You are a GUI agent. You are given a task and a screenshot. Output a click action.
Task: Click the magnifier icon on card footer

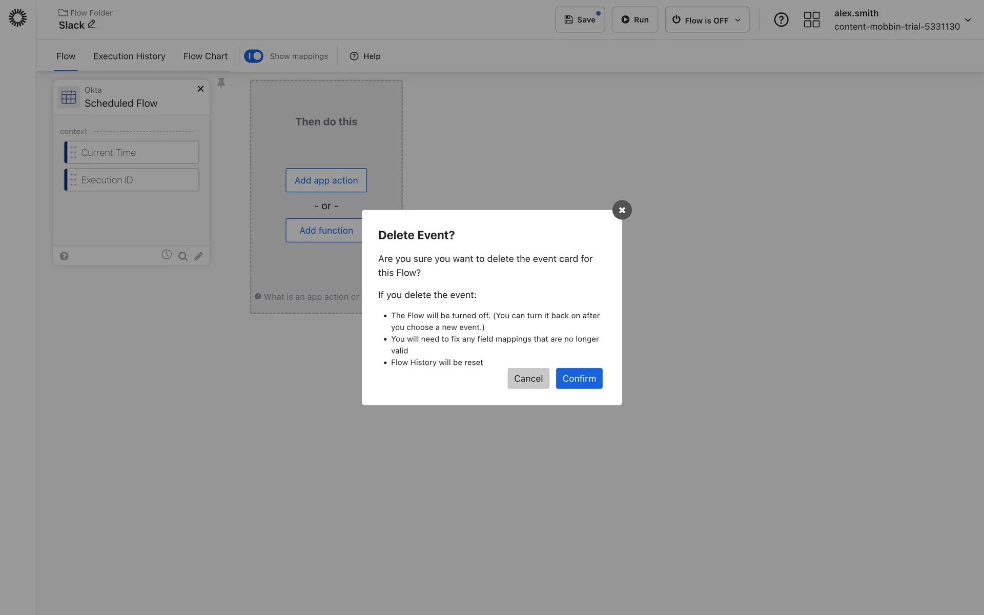pos(182,256)
